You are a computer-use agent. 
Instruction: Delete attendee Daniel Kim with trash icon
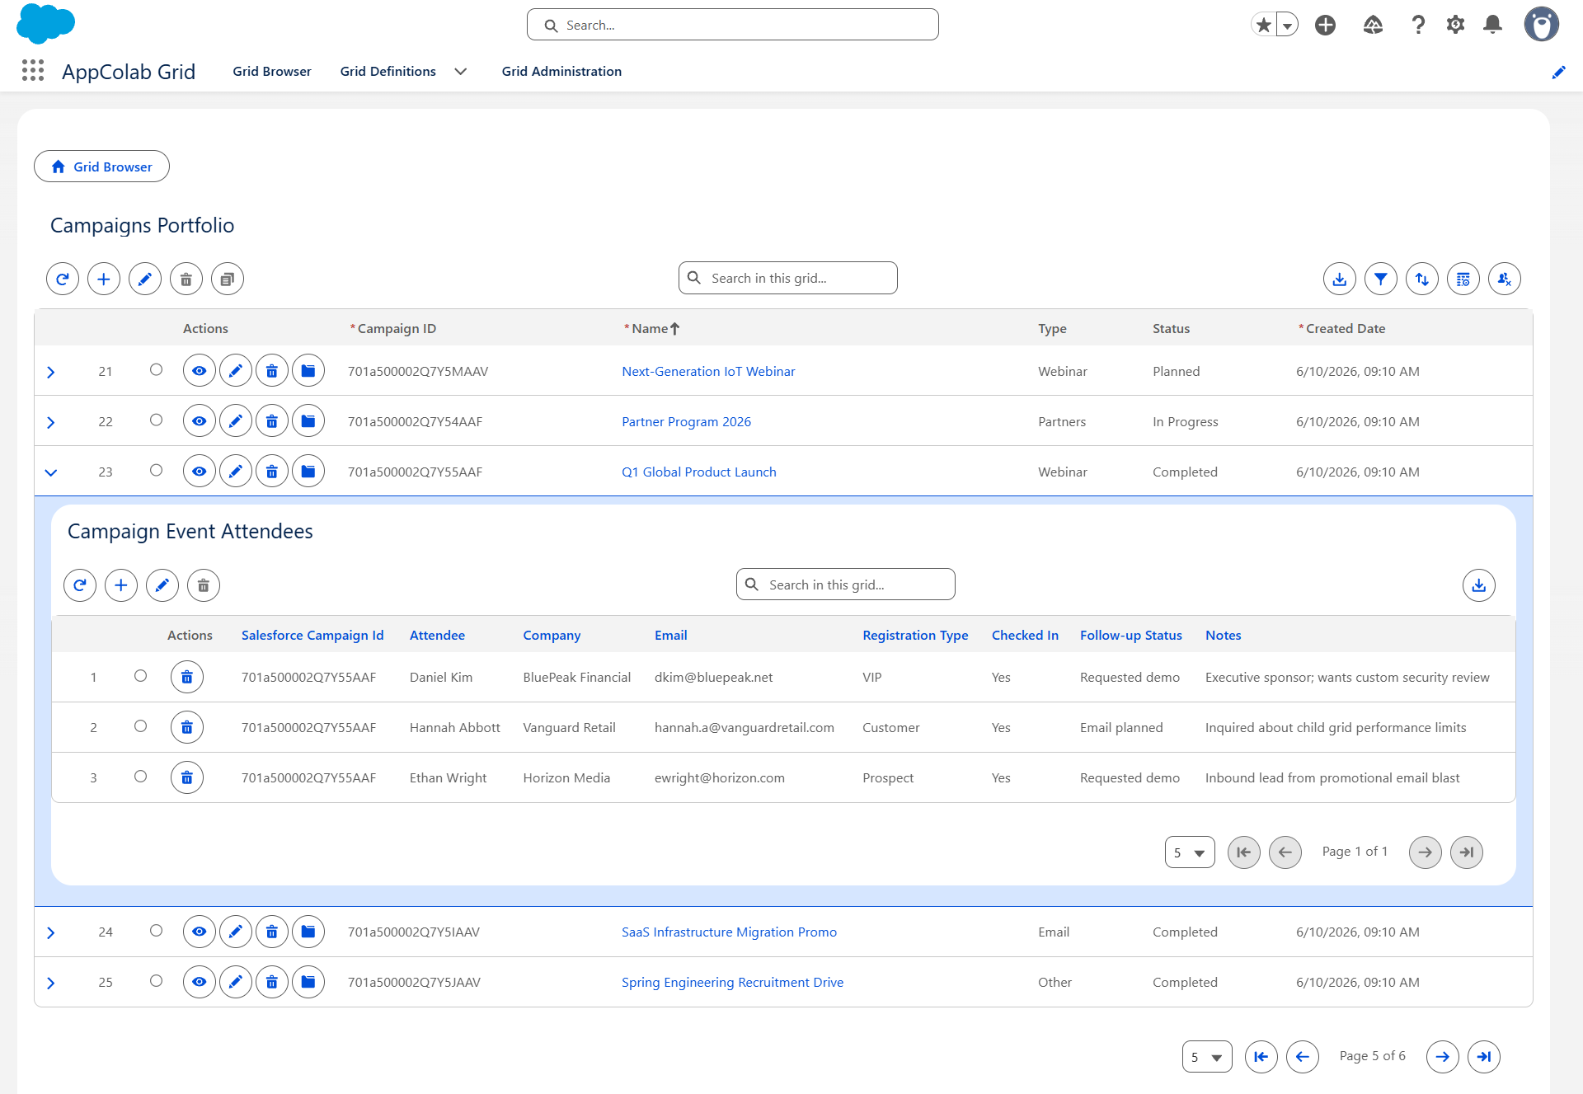187,677
